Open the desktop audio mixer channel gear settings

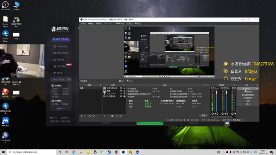click(232, 114)
